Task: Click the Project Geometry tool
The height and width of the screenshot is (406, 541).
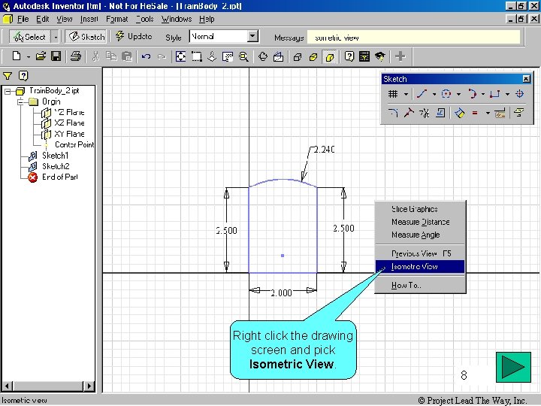Action: [x=519, y=113]
